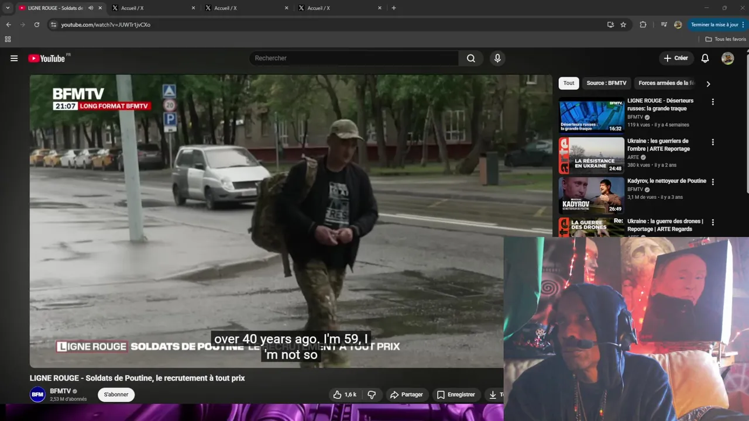Save video with Enregistrer button
The height and width of the screenshot is (421, 749).
456,395
